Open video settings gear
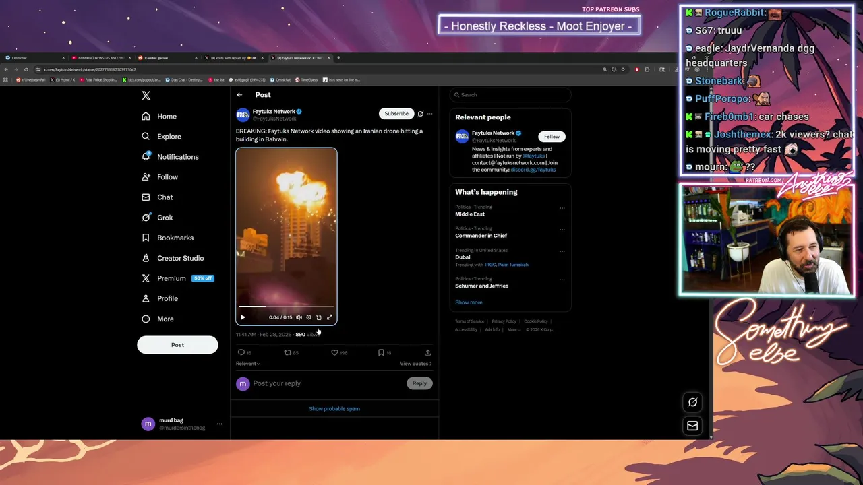This screenshot has height=485, width=863. coord(309,317)
